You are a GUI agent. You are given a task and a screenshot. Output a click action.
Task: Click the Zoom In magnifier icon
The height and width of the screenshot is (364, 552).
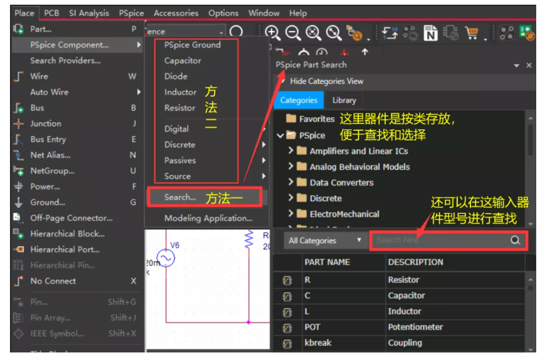[273, 33]
